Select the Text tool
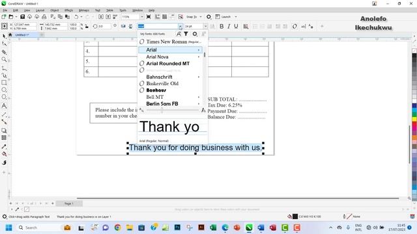Viewport: 417px width, 234px height. point(4,106)
